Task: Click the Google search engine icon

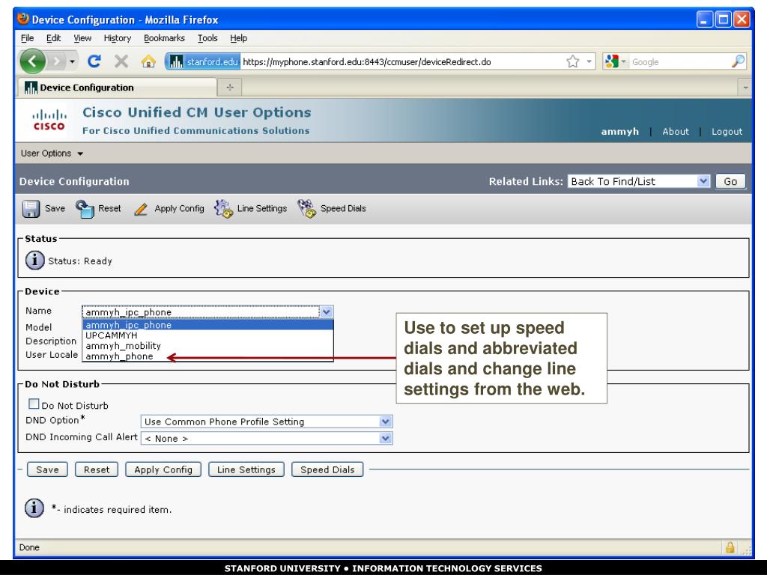Action: pos(611,61)
